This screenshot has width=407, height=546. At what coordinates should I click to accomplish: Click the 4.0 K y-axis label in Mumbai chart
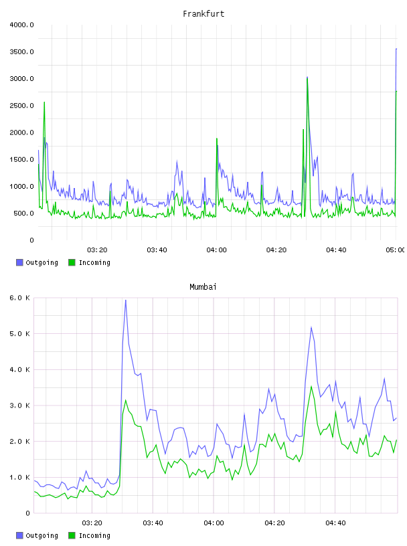tap(19, 370)
